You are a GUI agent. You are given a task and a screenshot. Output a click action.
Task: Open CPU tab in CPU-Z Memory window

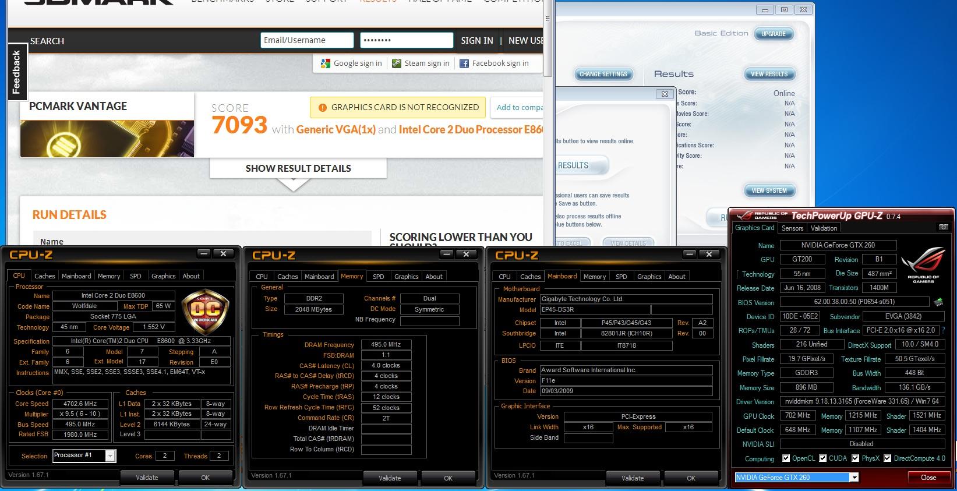[262, 277]
